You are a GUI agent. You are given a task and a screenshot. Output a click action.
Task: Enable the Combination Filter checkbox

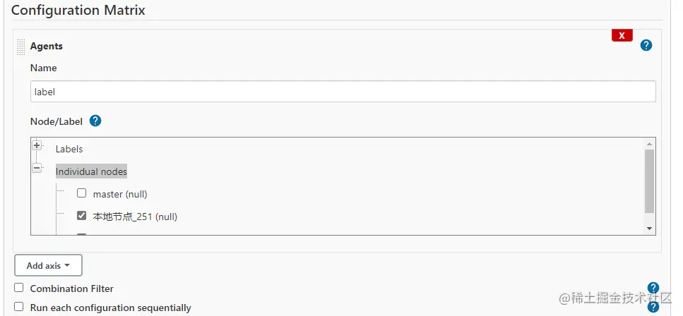[19, 288]
